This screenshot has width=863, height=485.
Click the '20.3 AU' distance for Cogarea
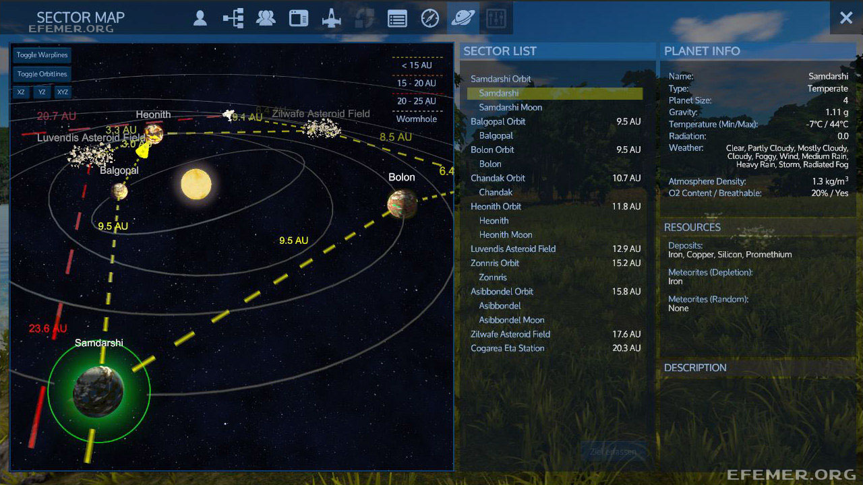pos(626,348)
